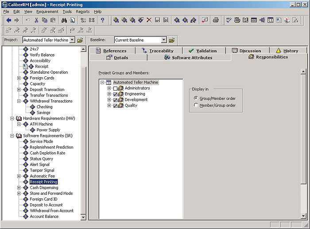Open the Requirement menu
The image size is (310, 229).
[x=47, y=12]
